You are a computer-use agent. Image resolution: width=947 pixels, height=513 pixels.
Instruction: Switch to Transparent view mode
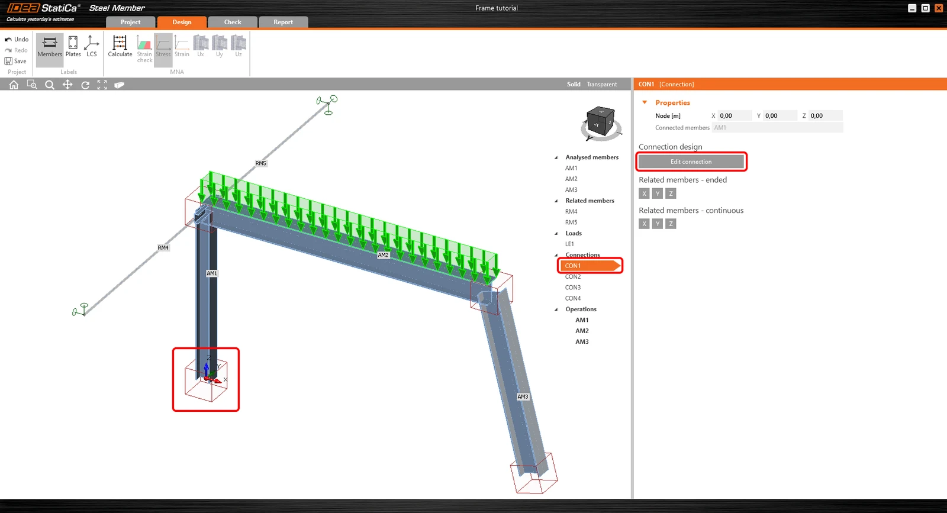pyautogui.click(x=602, y=84)
